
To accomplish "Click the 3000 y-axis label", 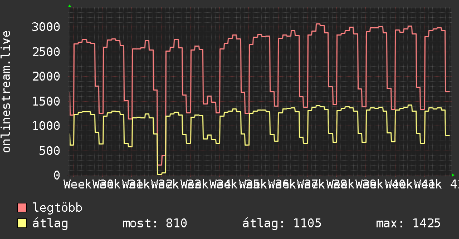I will [x=46, y=27].
